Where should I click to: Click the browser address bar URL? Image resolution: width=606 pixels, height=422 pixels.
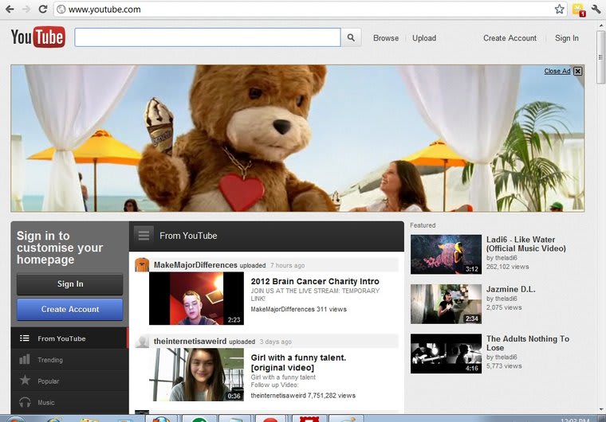(104, 10)
